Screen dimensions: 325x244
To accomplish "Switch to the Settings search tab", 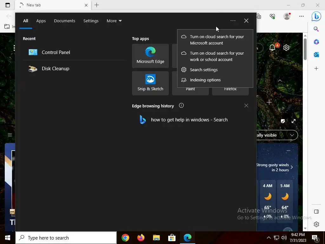I will (x=91, y=21).
